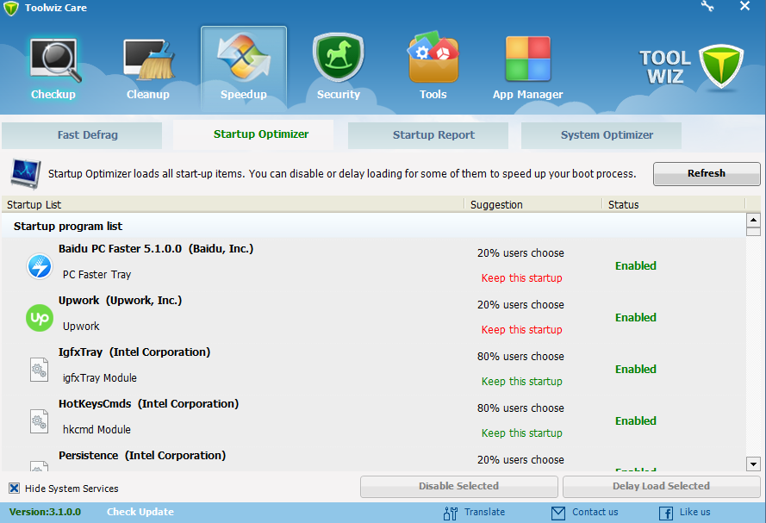Screen dimensions: 766x523
Task: Click the Facebook Like us icon
Action: point(666,514)
